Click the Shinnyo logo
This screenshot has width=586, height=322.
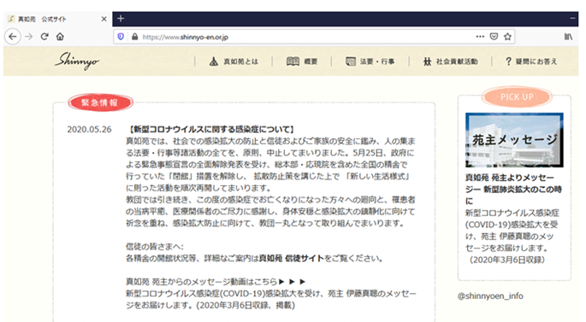77,61
